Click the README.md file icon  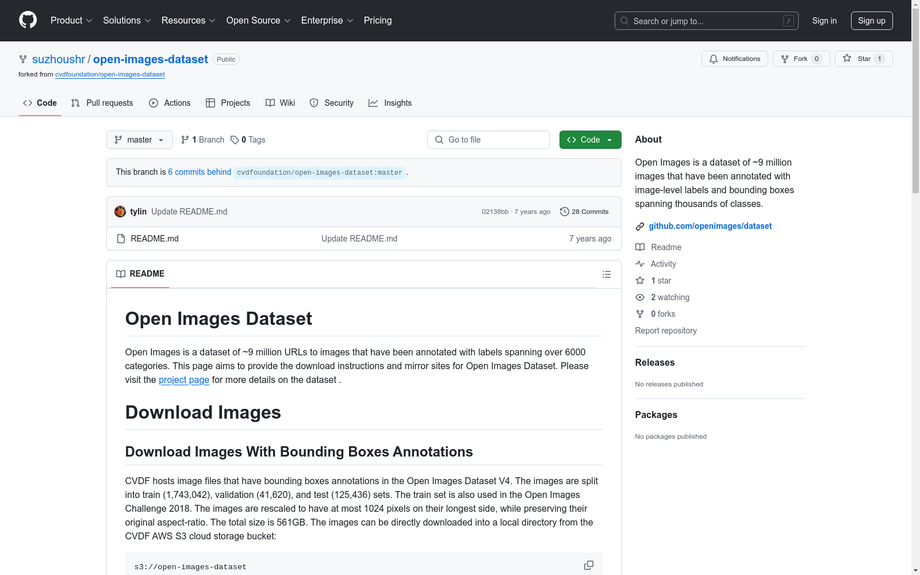point(121,239)
